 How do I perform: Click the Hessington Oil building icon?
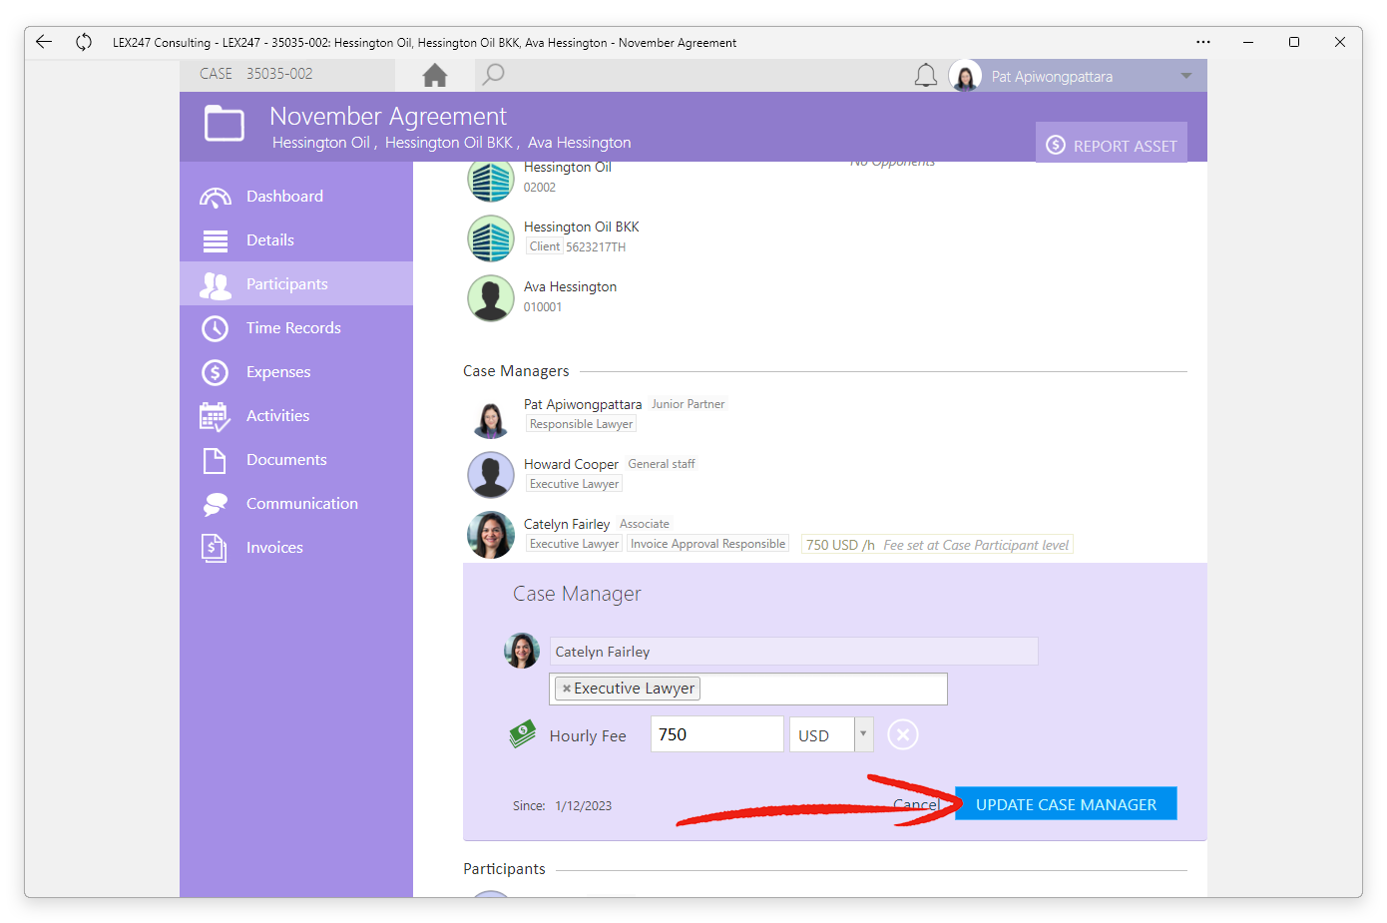point(491,181)
